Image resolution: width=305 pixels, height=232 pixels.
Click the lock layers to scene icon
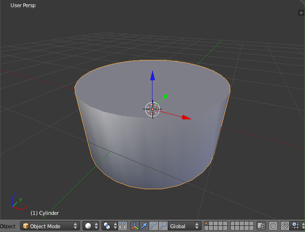coord(261,226)
